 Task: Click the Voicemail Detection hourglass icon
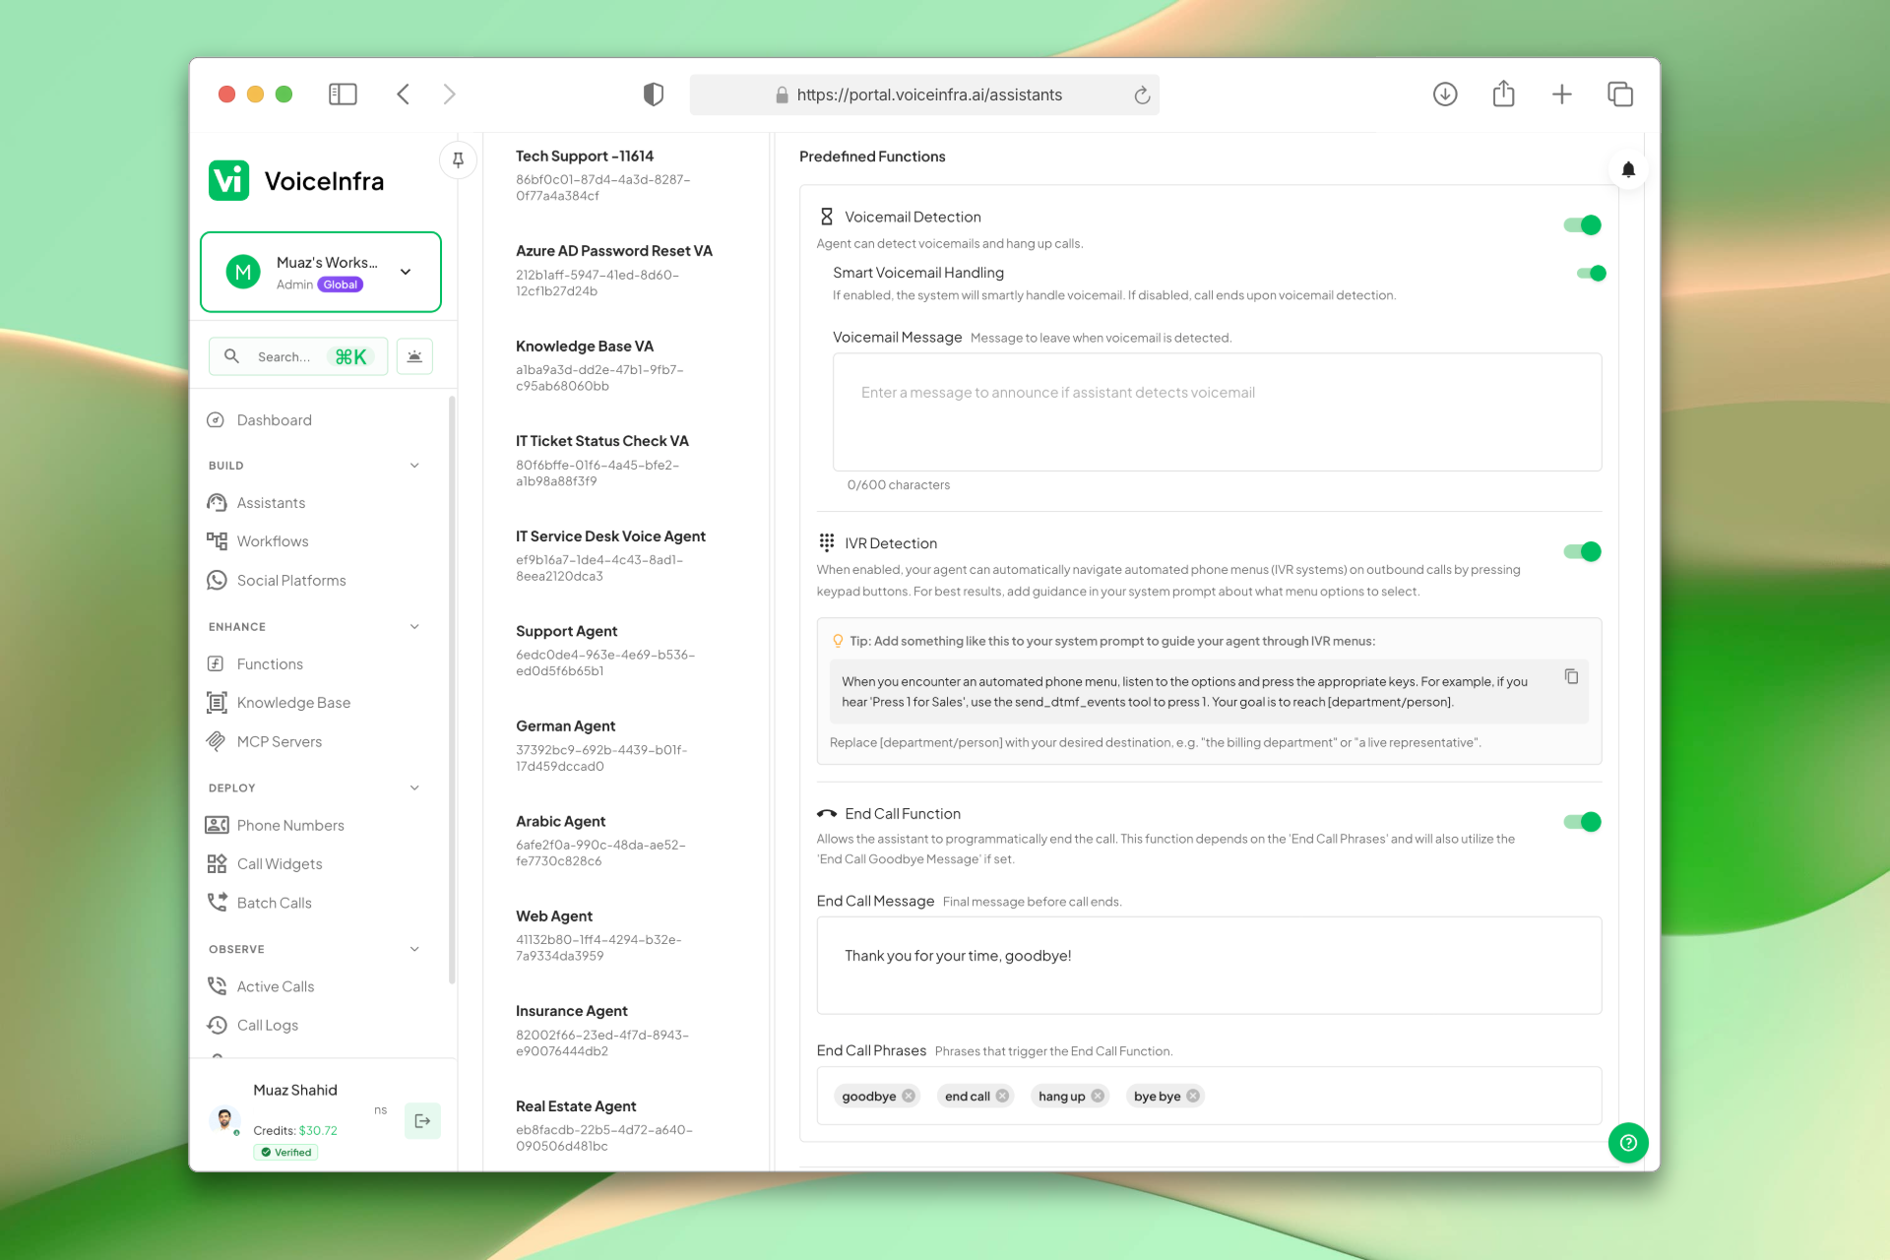[827, 217]
